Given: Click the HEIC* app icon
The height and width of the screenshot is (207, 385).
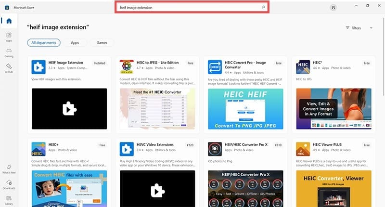Looking at the screenshot, I should pyautogui.click(x=303, y=67).
